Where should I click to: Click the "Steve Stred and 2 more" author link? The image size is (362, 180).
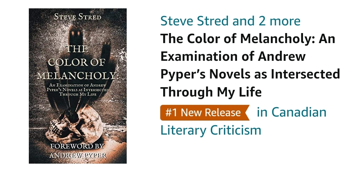coord(230,21)
